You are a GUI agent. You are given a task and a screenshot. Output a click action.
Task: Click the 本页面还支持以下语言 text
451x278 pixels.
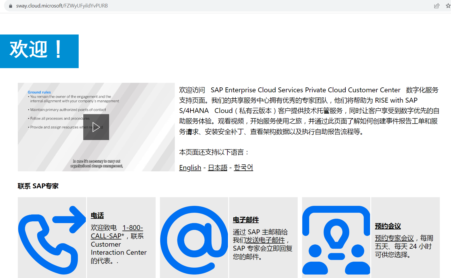(x=214, y=152)
